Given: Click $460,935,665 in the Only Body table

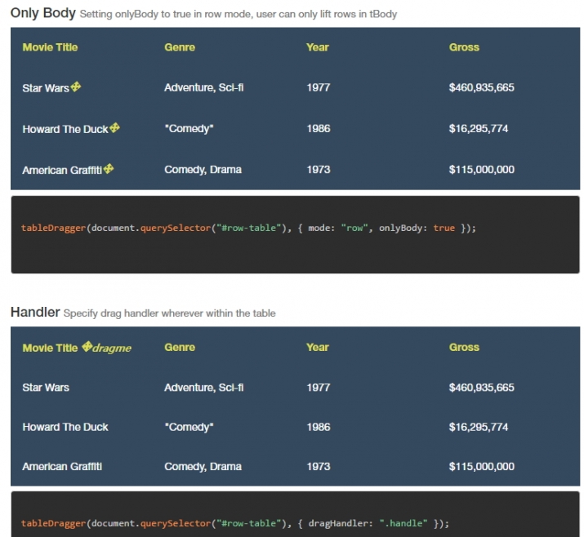Looking at the screenshot, I should click(x=481, y=87).
